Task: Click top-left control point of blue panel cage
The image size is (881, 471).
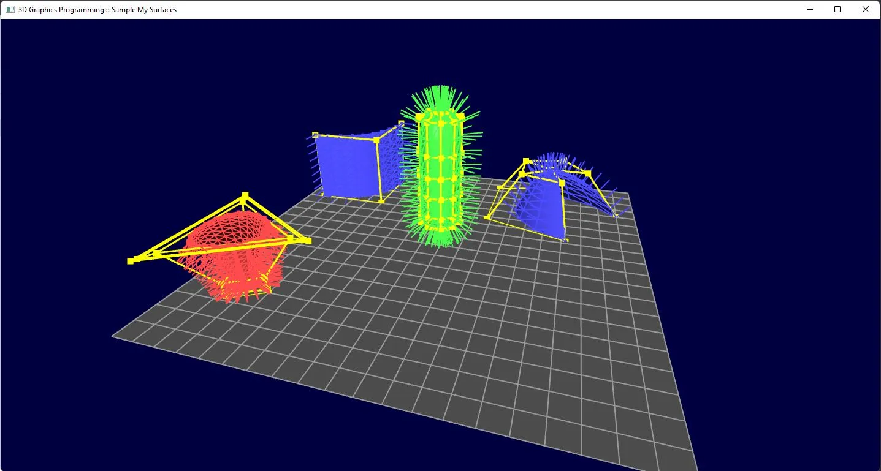Action: point(315,134)
